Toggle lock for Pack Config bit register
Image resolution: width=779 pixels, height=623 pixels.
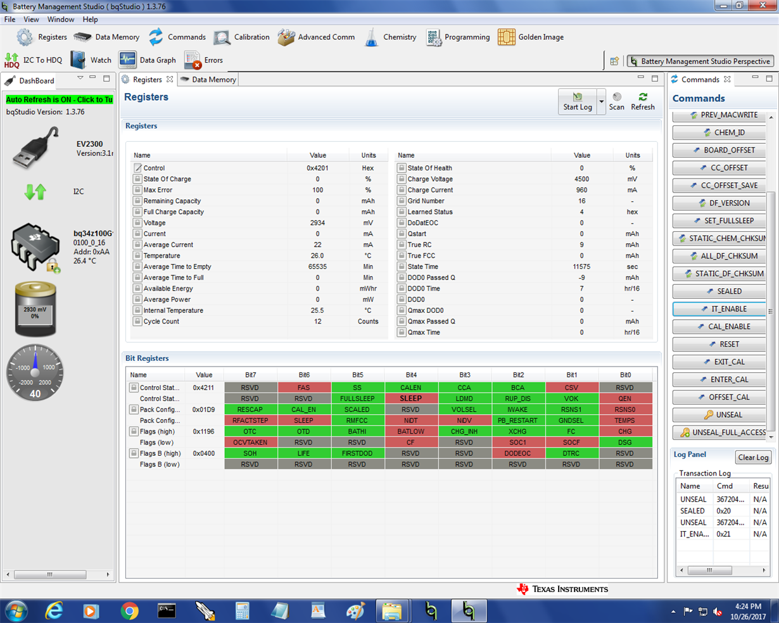point(134,410)
